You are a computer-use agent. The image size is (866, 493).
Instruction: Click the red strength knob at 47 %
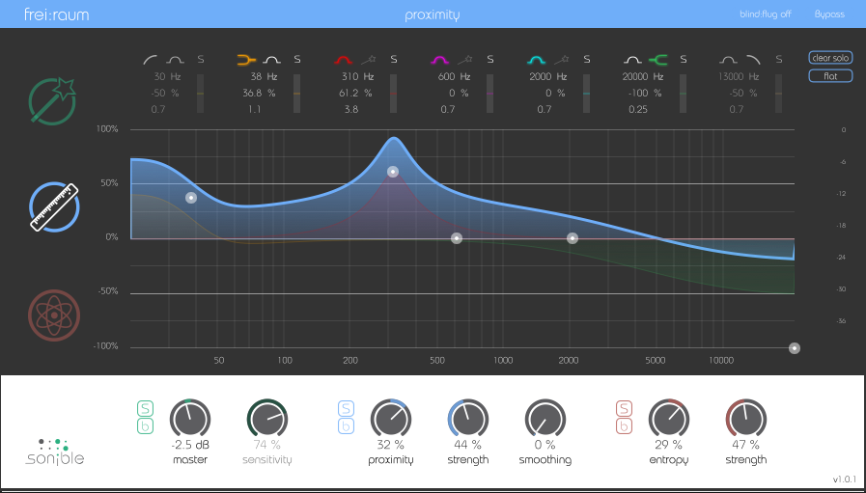(746, 419)
